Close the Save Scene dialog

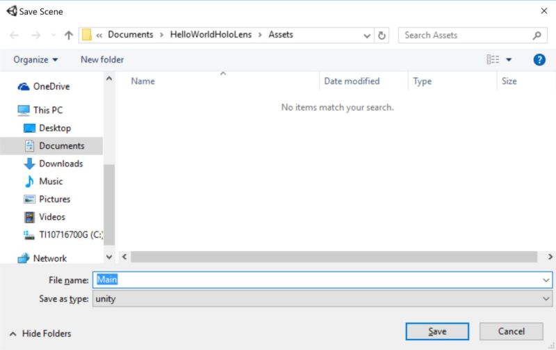(x=544, y=11)
